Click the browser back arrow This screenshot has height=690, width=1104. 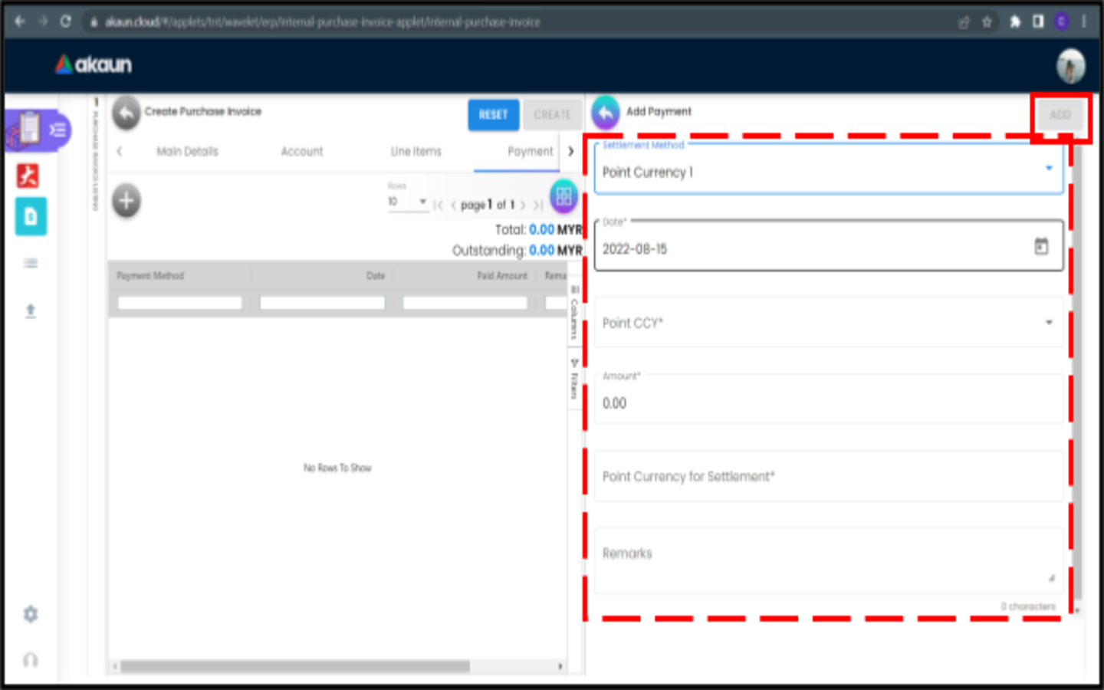coord(20,21)
